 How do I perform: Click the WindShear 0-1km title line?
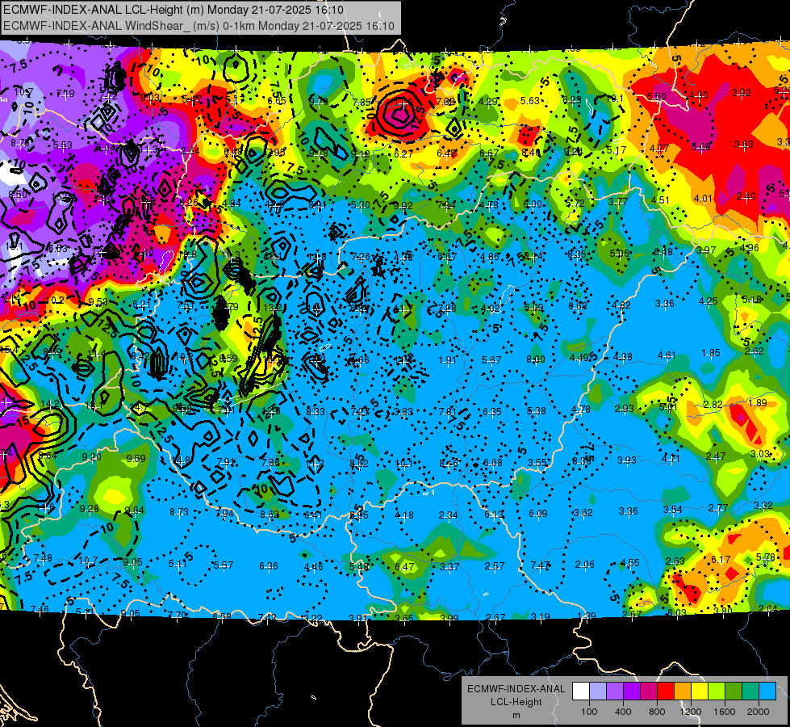(199, 26)
